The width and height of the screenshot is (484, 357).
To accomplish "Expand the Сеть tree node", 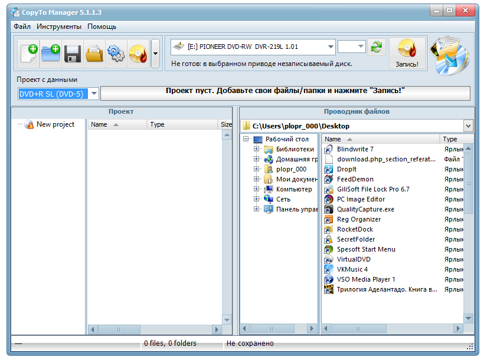I will click(256, 199).
